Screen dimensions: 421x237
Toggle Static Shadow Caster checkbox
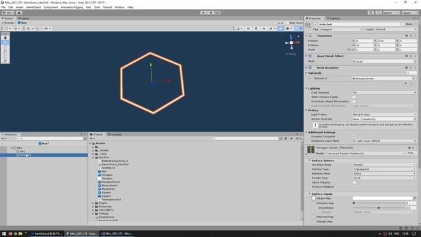(x=354, y=97)
